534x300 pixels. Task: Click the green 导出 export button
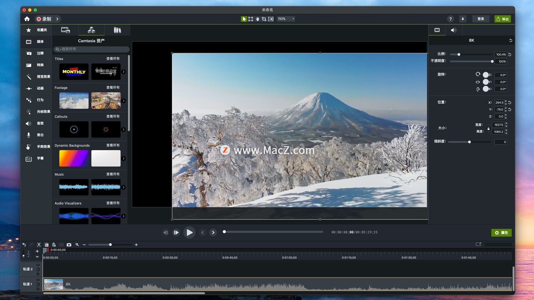pos(502,19)
